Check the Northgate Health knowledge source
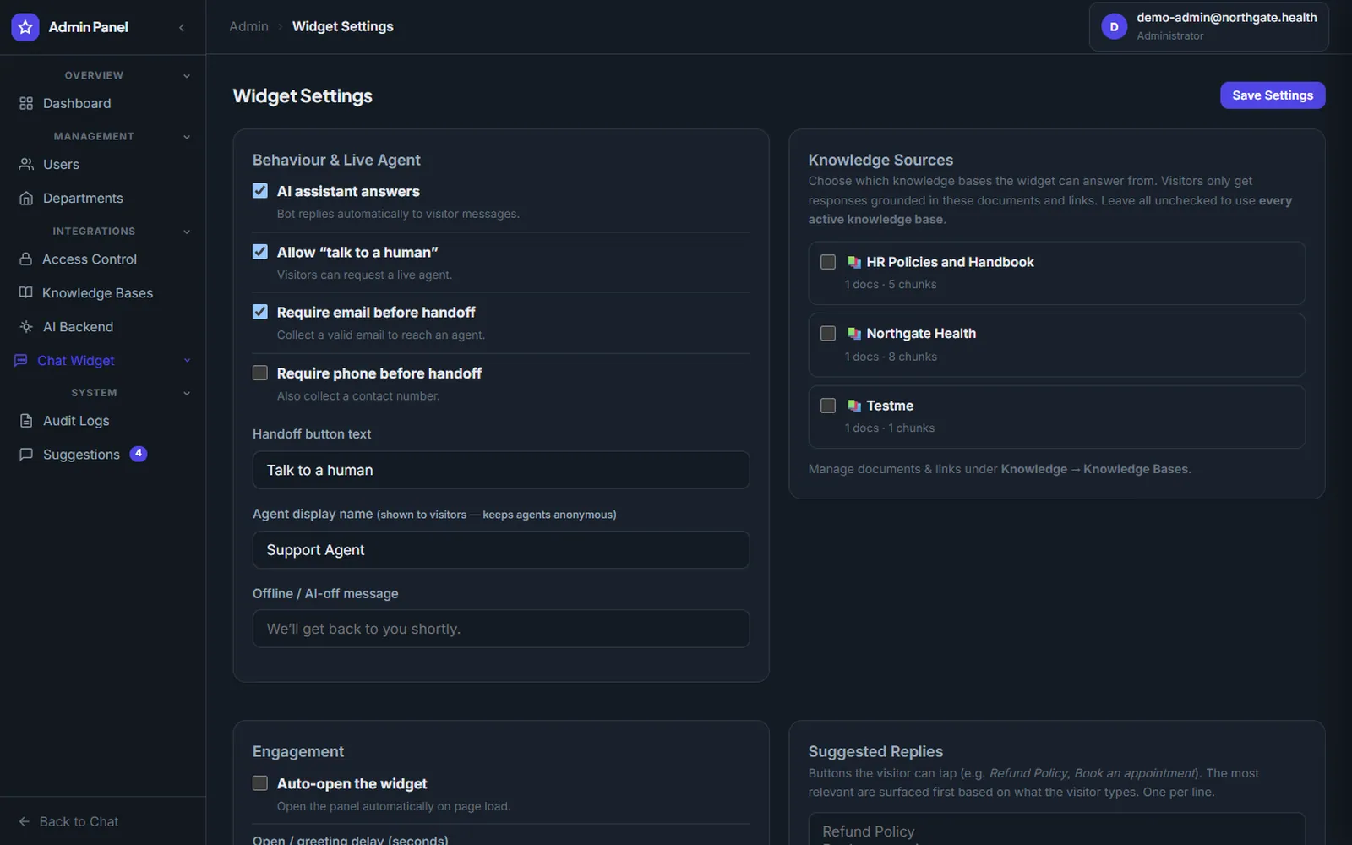Viewport: 1352px width, 845px height. tap(828, 334)
